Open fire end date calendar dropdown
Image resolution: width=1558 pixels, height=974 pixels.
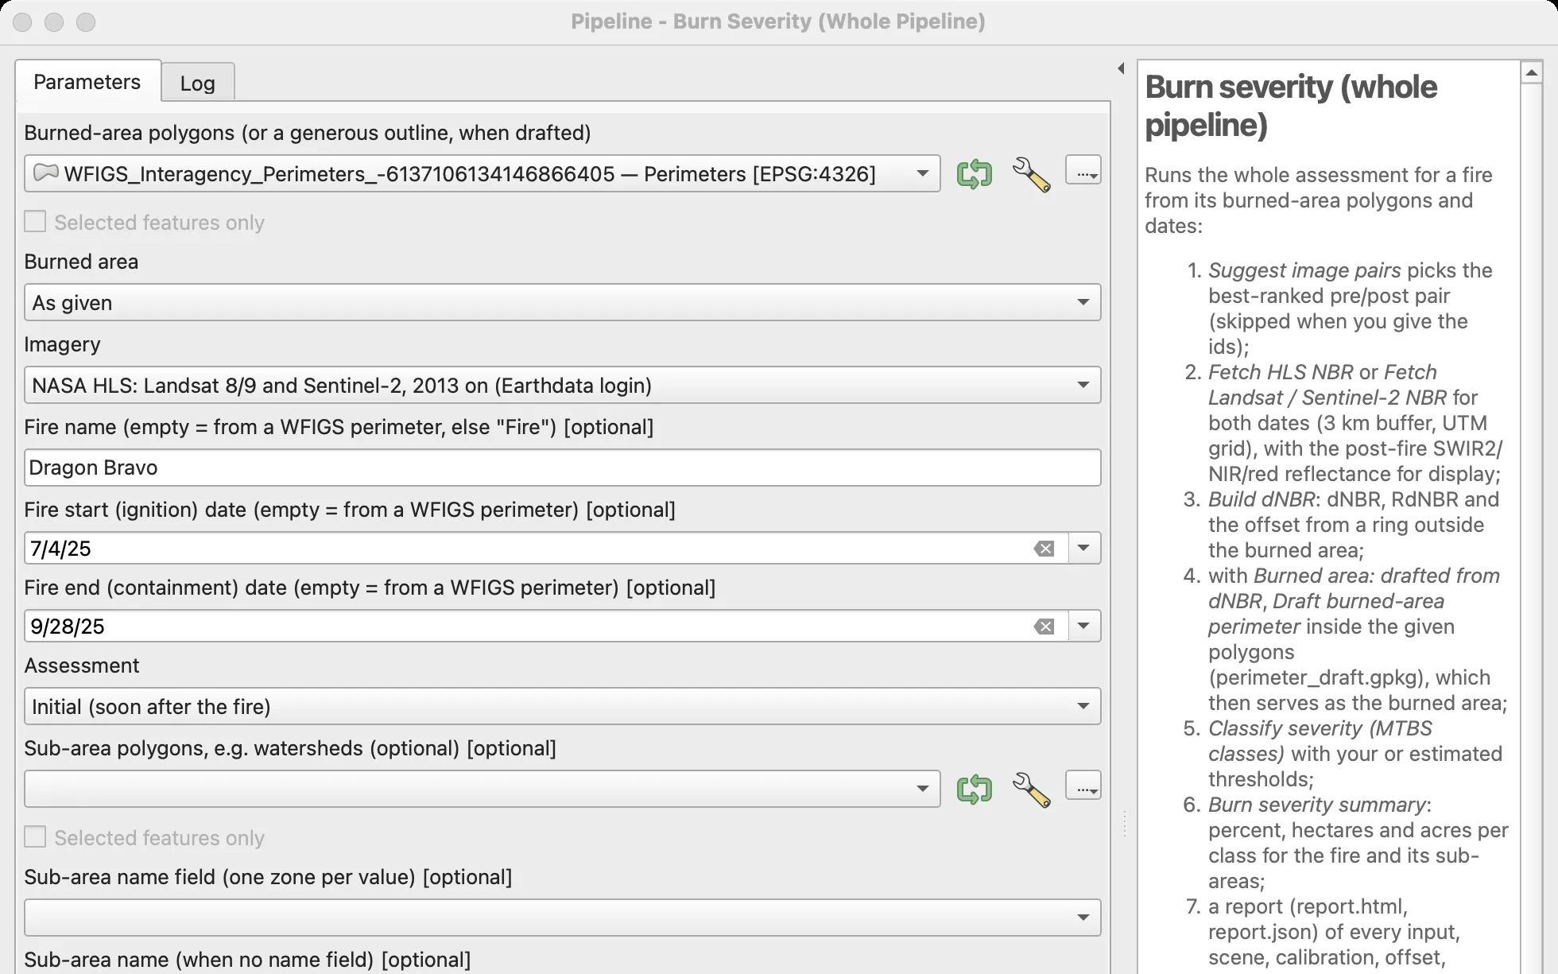click(1083, 626)
